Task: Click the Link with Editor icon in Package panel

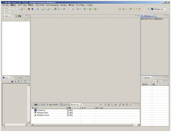Action: [x=25, y=20]
